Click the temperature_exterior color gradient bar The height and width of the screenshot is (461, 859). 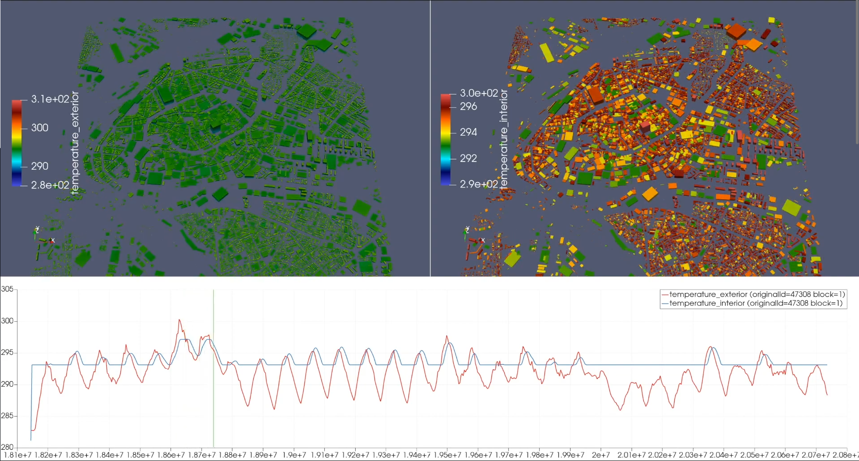[x=17, y=142]
